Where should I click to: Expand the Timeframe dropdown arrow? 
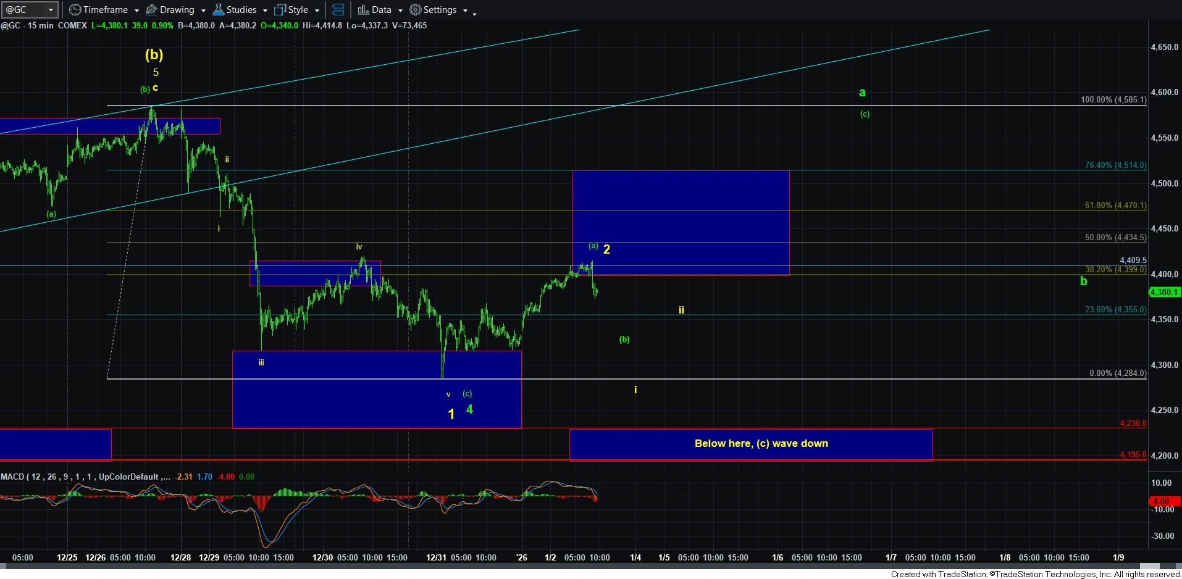[x=136, y=10]
